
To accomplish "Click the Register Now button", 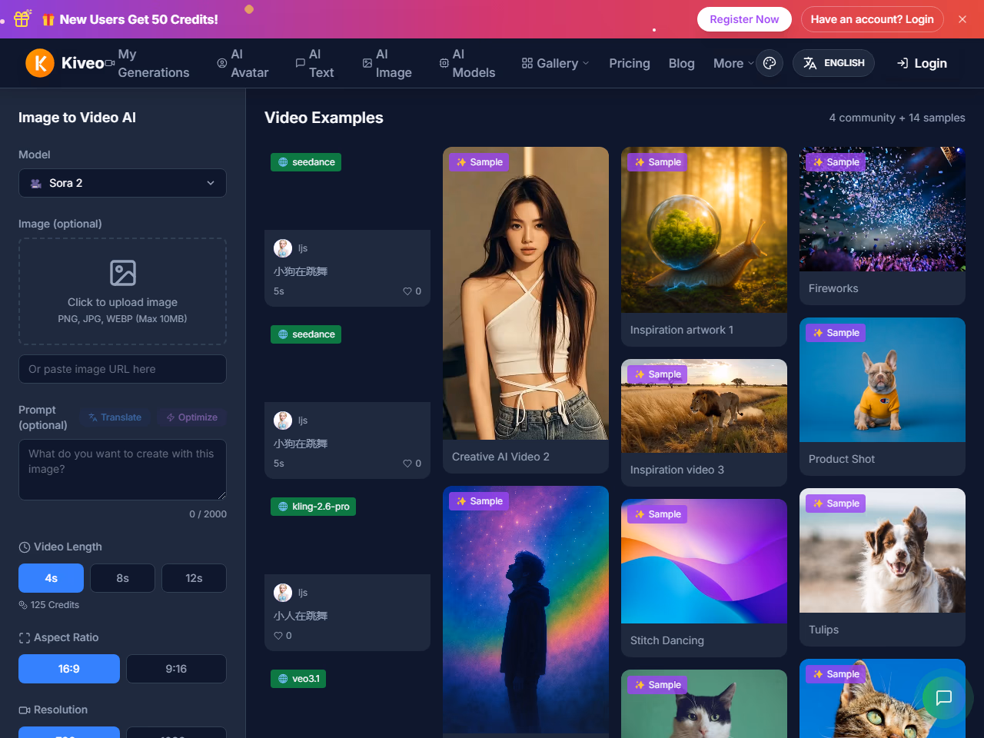I will 744,19.
